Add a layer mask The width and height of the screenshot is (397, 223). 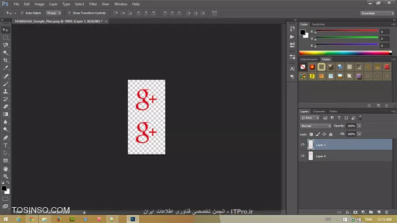355,212
